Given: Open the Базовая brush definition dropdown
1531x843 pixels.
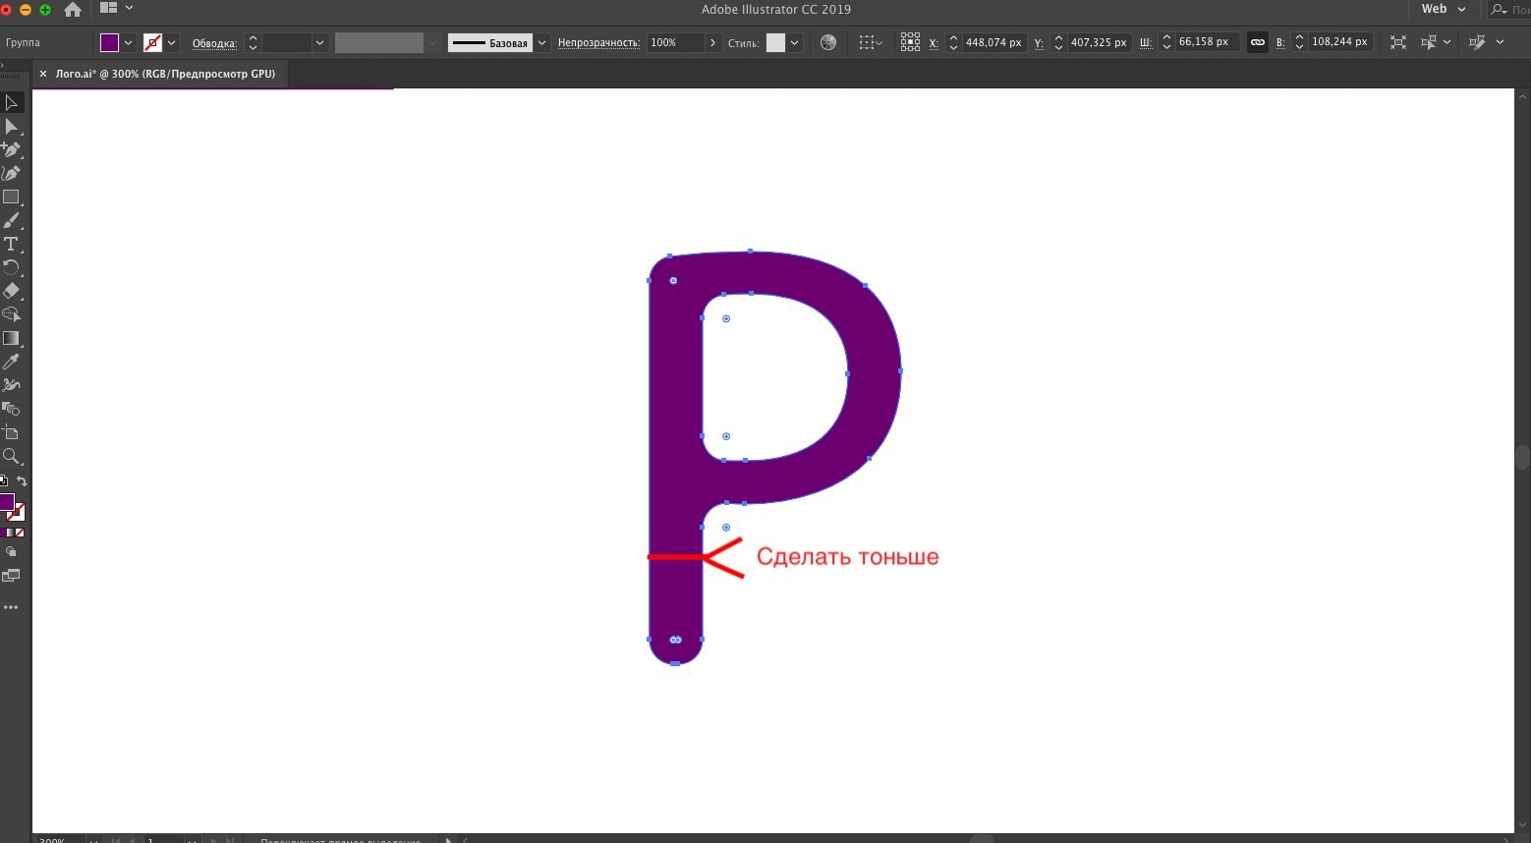Looking at the screenshot, I should [x=541, y=42].
